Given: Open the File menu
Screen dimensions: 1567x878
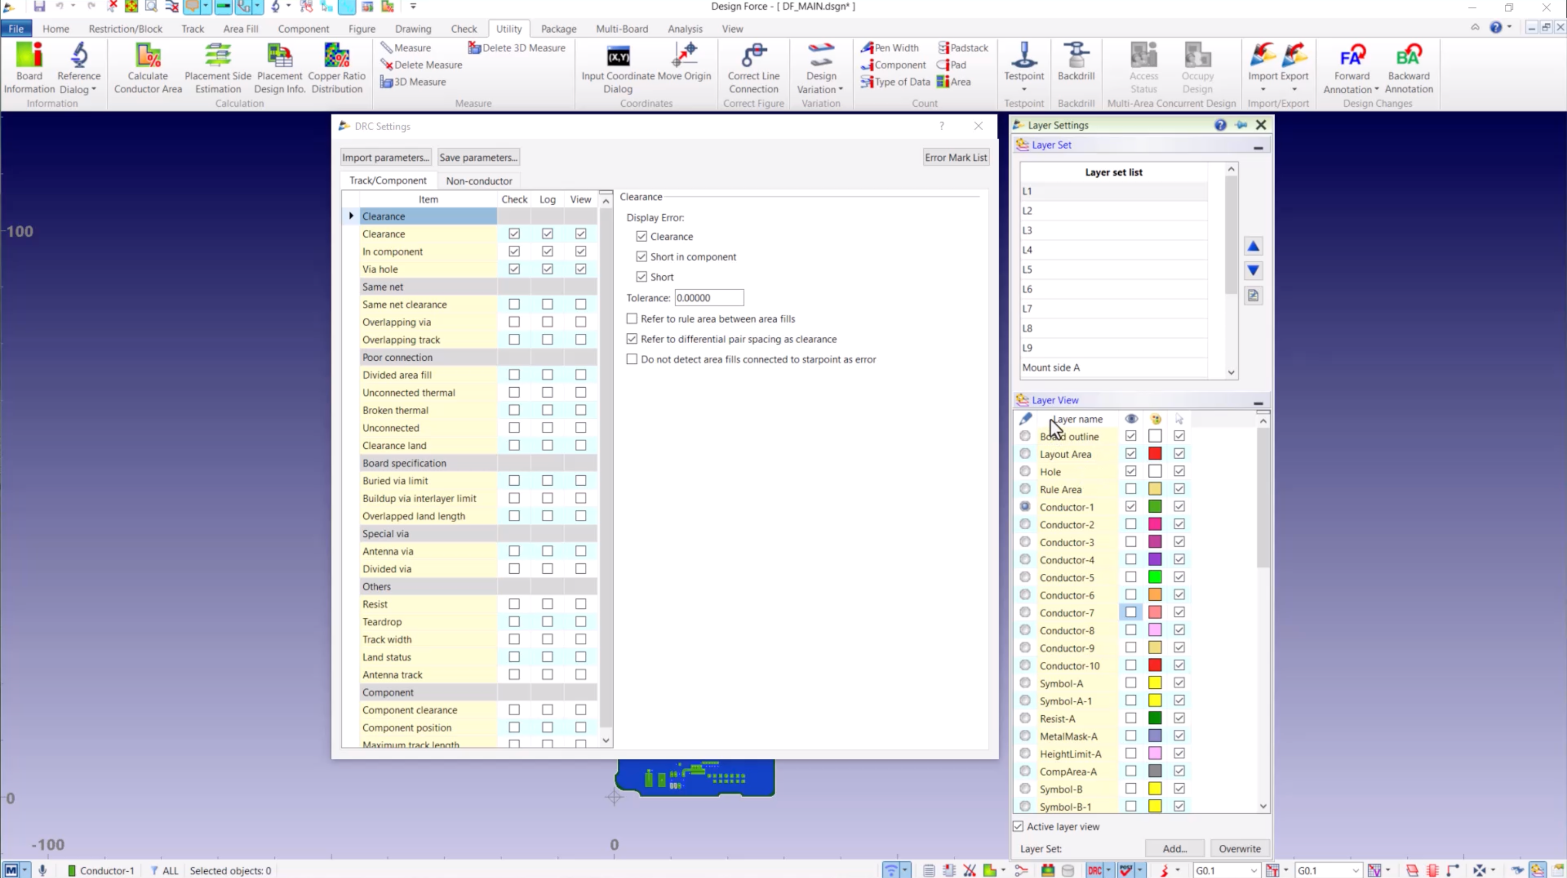Looking at the screenshot, I should point(17,29).
